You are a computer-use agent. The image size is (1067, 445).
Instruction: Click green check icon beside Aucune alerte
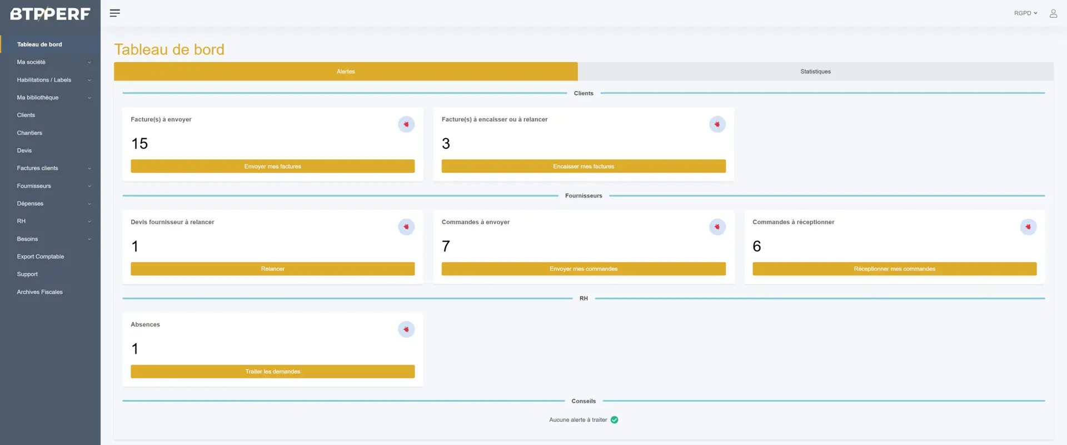(614, 420)
